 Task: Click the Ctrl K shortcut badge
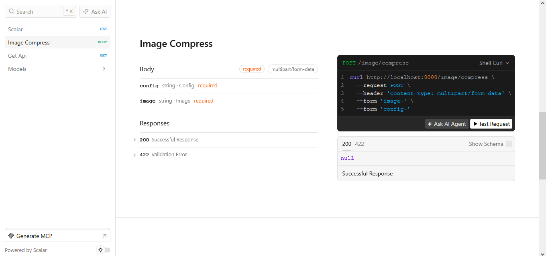point(69,12)
